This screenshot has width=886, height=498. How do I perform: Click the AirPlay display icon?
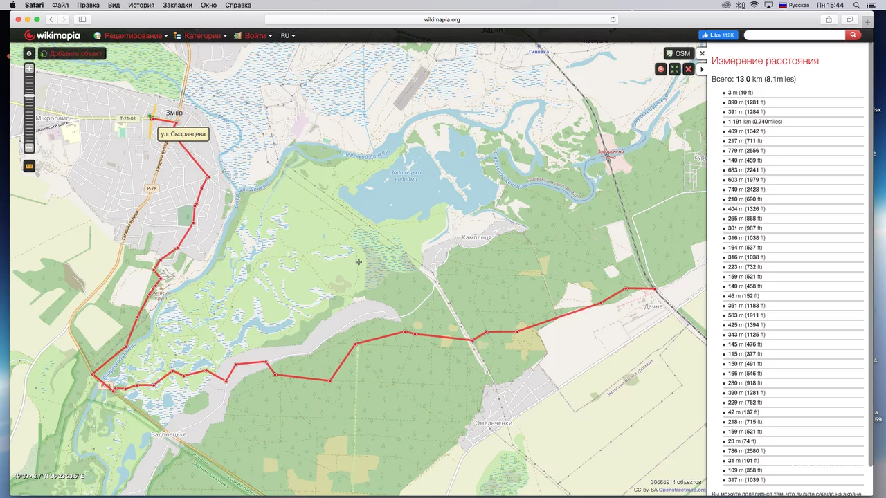[769, 5]
